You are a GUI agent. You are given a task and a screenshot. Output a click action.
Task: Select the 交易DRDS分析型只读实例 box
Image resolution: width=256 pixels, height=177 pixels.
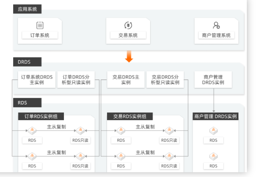coord(165,80)
